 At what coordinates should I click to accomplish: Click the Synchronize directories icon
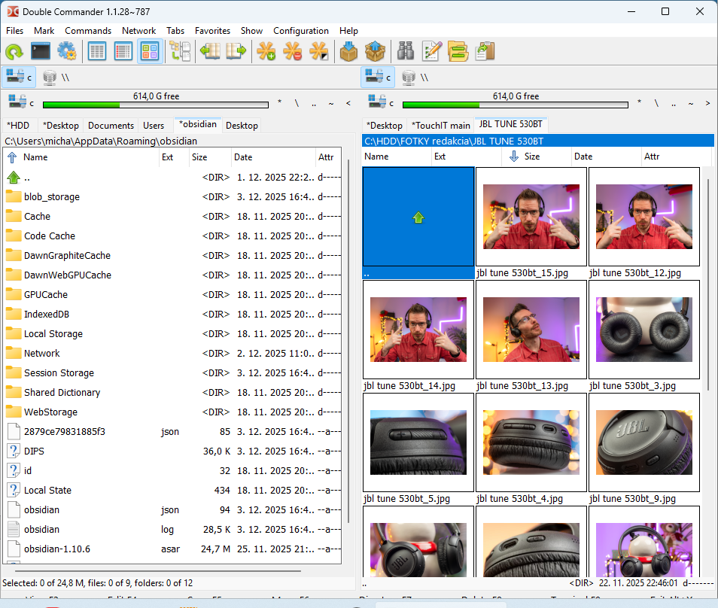click(458, 51)
